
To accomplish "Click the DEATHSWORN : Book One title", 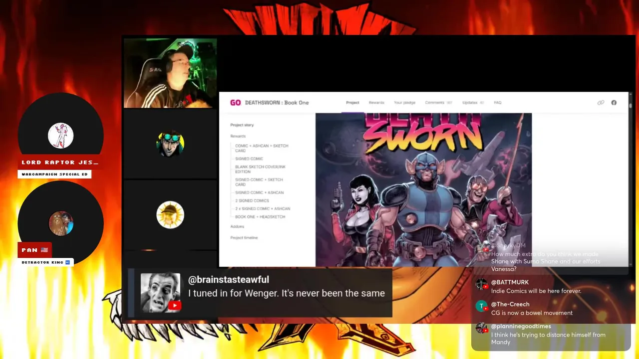I will pos(277,103).
